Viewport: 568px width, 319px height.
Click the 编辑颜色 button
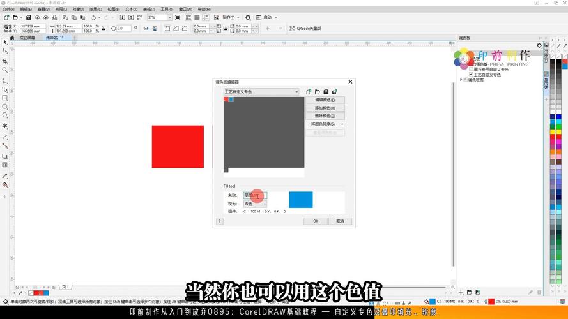click(325, 100)
